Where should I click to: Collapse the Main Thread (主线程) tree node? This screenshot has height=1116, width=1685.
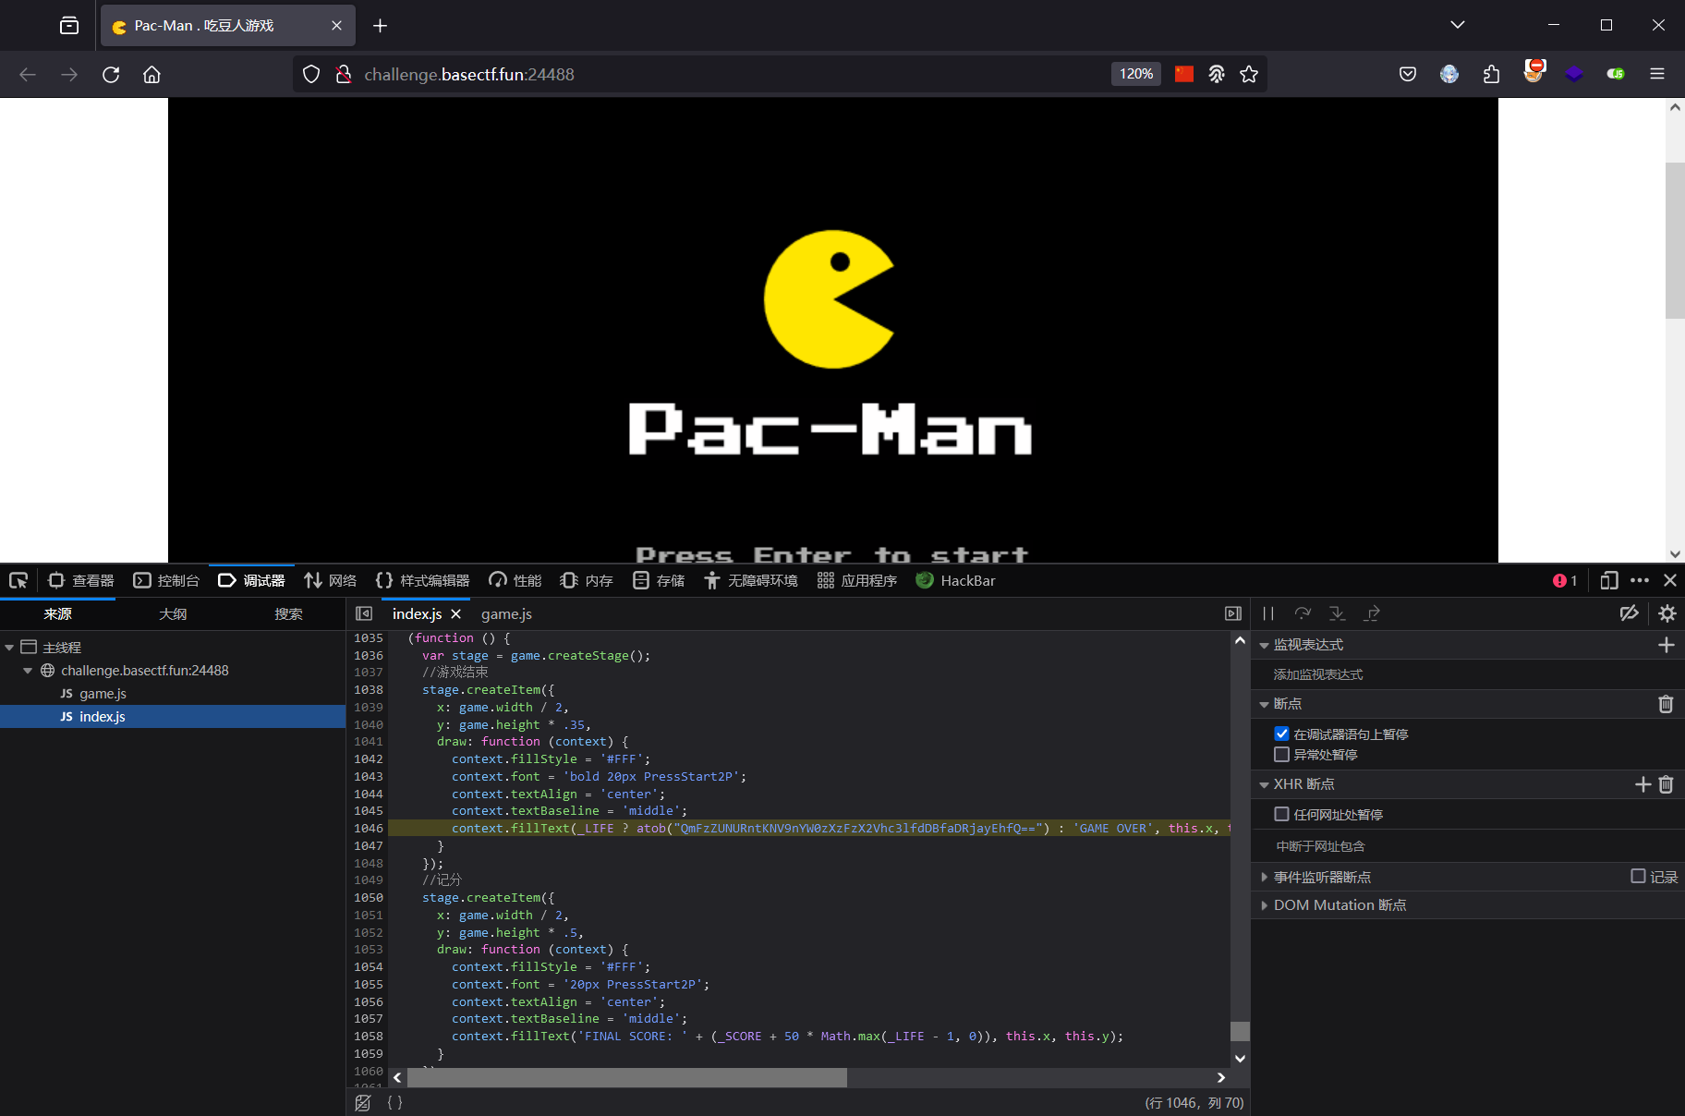9,648
